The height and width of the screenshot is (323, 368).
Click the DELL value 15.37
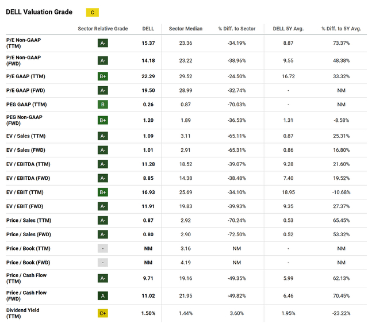coord(148,43)
